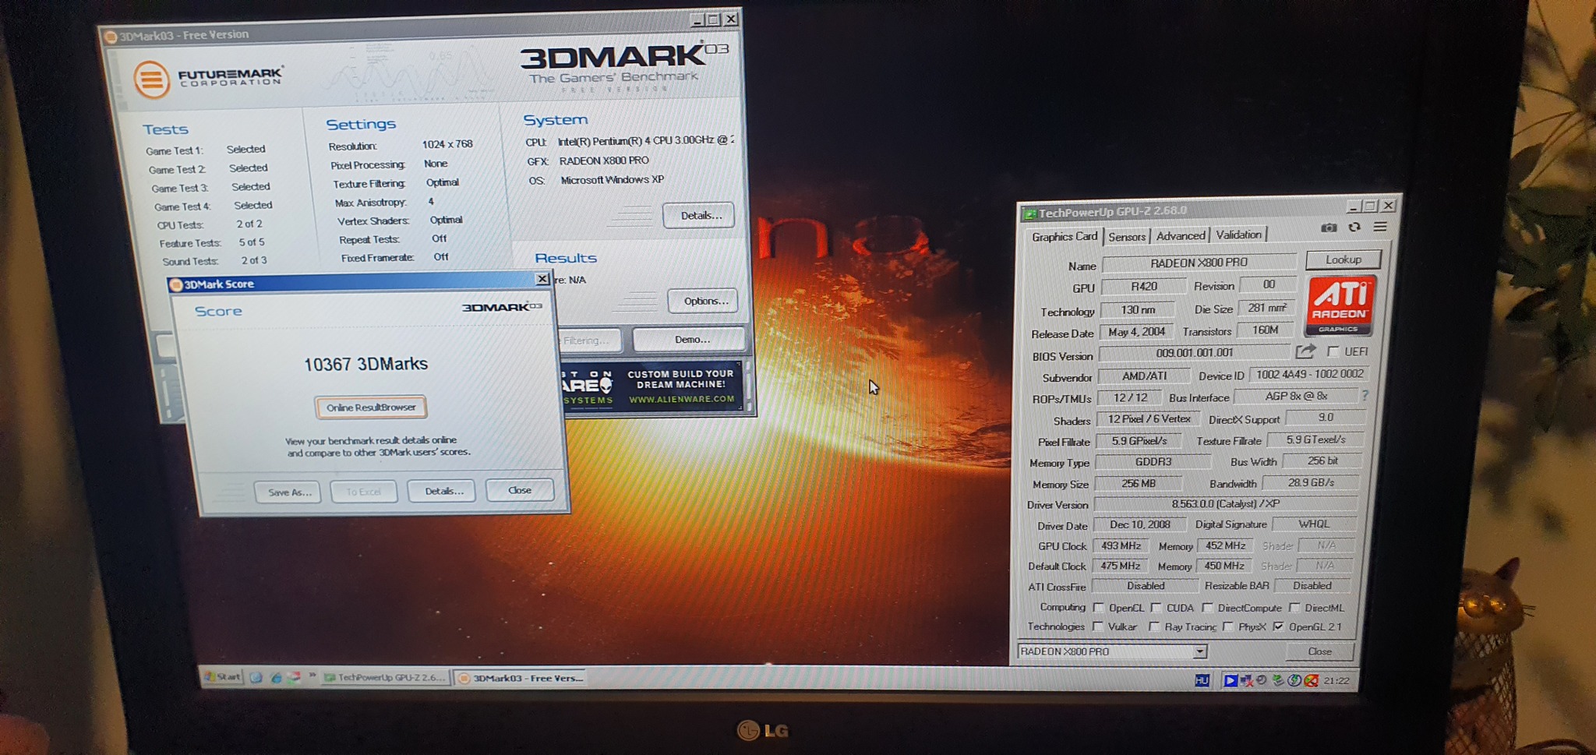
Task: Expand the hidden quick launch chevron
Action: click(312, 676)
